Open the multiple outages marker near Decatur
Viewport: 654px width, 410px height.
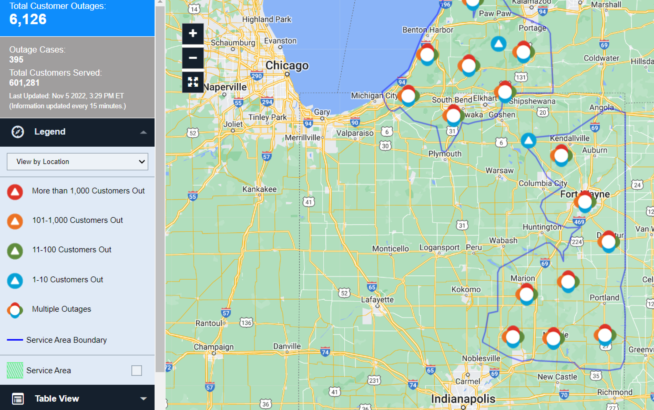click(x=609, y=242)
